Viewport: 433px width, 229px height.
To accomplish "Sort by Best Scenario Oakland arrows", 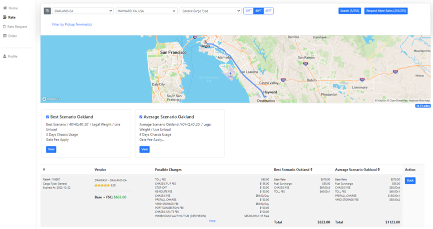I will [x=312, y=169].
